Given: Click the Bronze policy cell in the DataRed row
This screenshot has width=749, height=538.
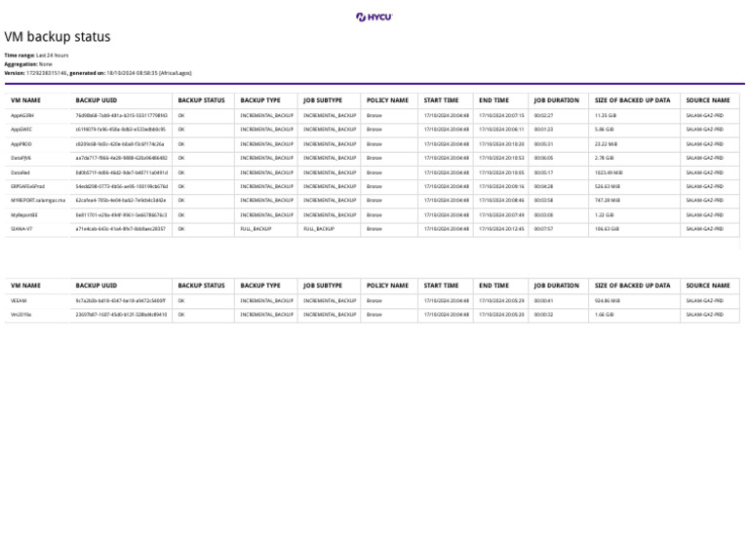Looking at the screenshot, I should [x=374, y=173].
